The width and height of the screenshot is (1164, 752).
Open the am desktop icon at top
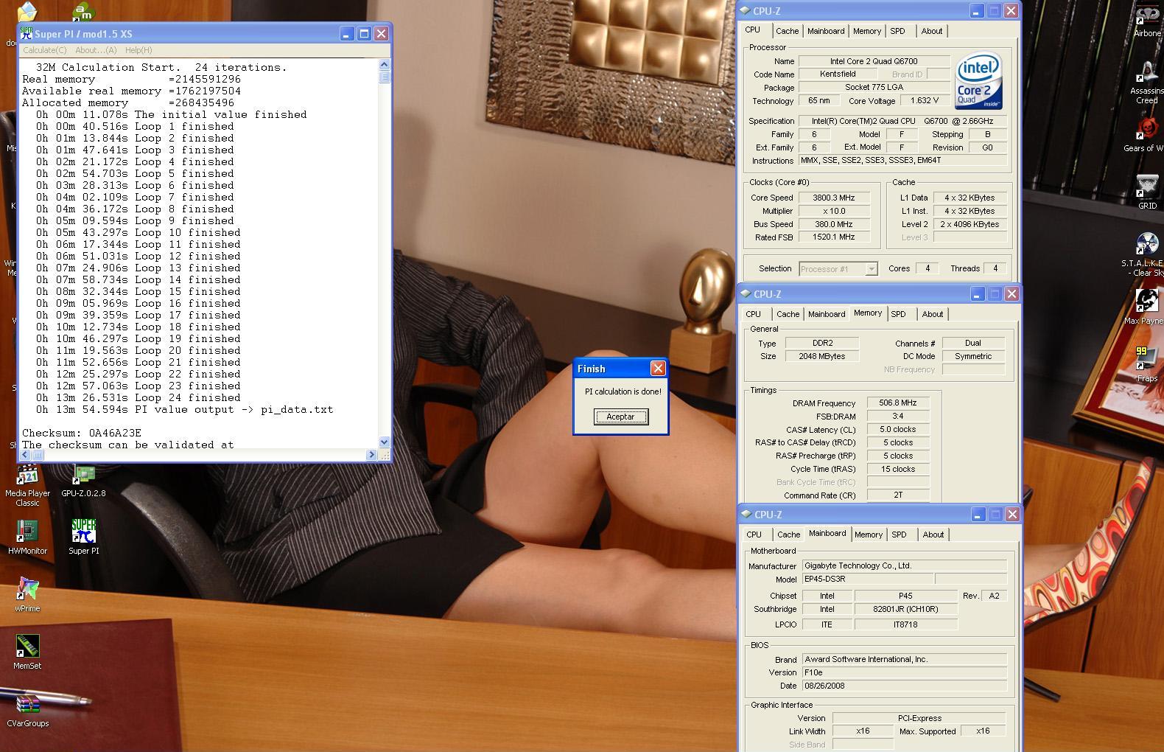coord(83,11)
